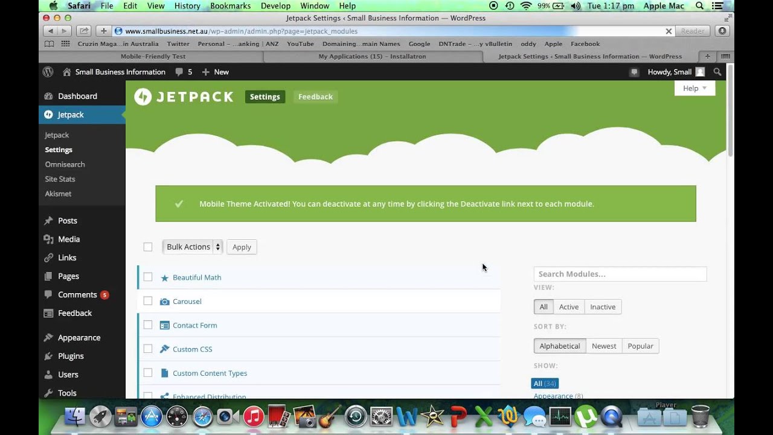
Task: Filter view to Active modules
Action: (569, 307)
